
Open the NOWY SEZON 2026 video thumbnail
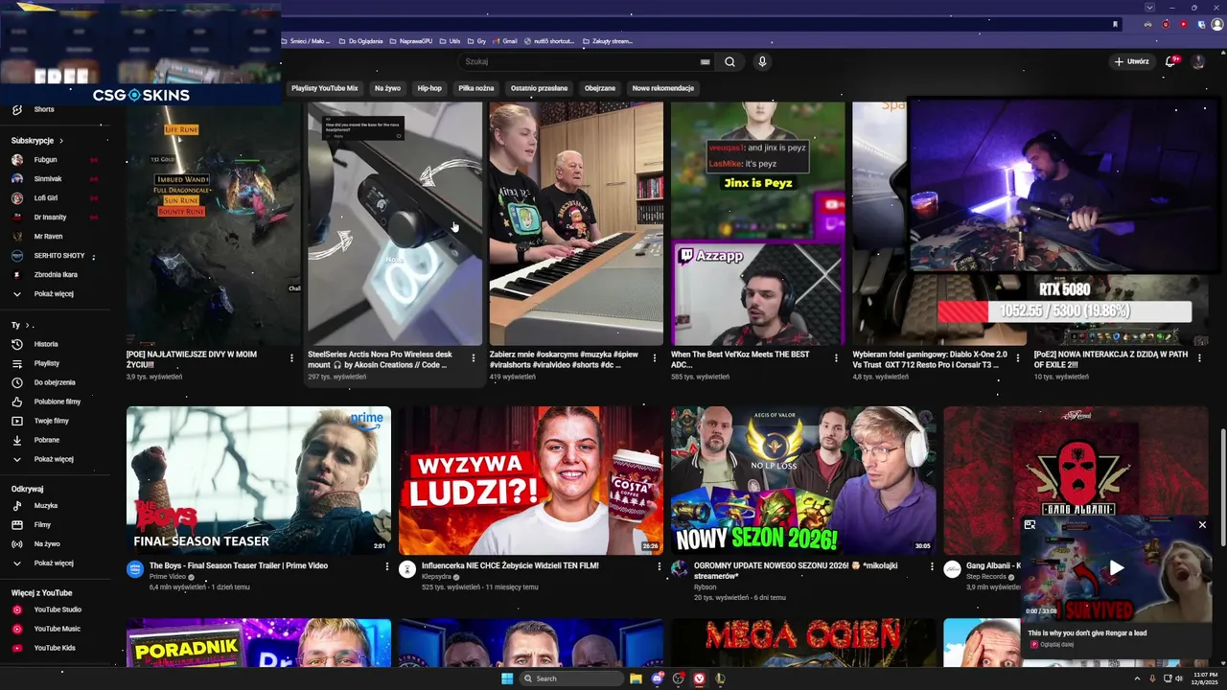coord(803,480)
